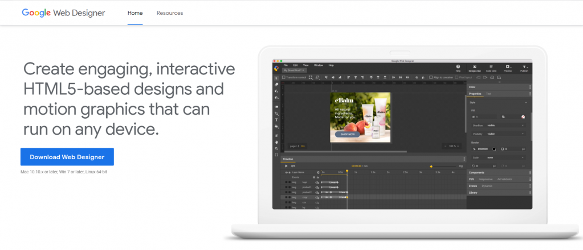
Task: Open the page1 selector dropdown
Action: coord(295,146)
